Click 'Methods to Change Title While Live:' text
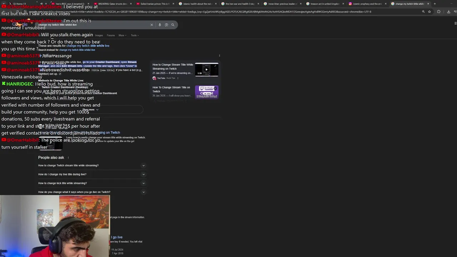 (61, 81)
